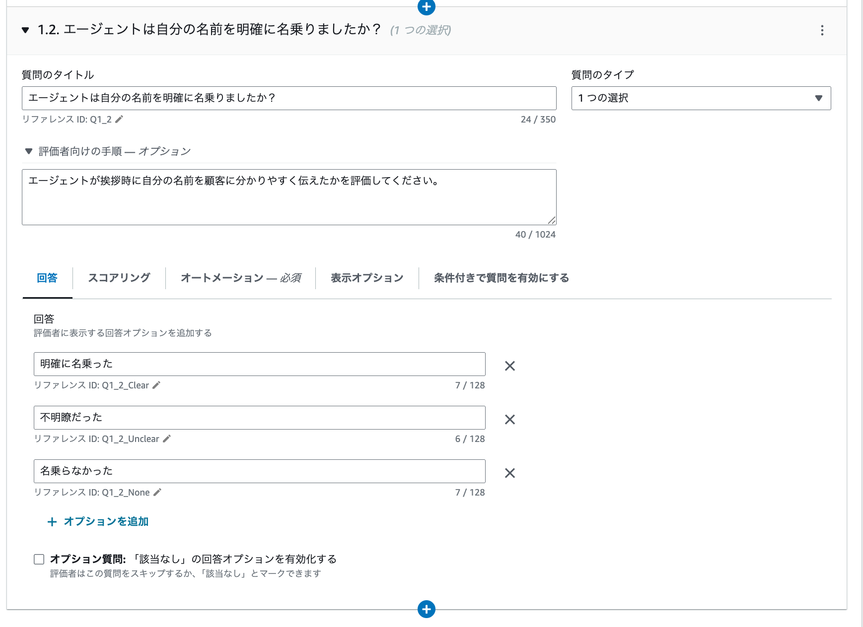This screenshot has width=863, height=627.
Task: Click the 評価者はこの質問をスキップするか helper text
Action: pyautogui.click(x=186, y=573)
